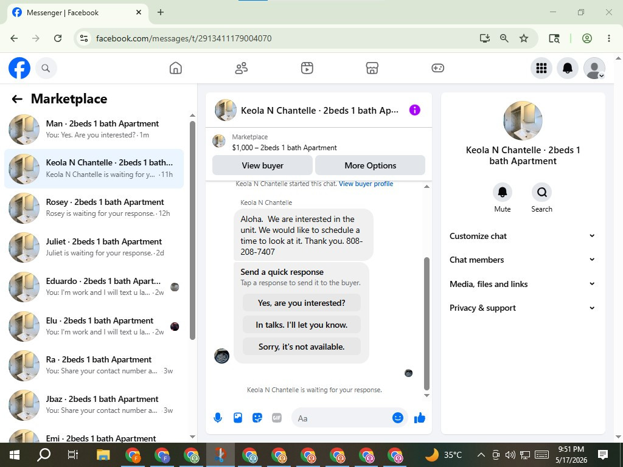Open Marketplace store icon in top navigation
This screenshot has height=467, width=623.
(x=372, y=68)
